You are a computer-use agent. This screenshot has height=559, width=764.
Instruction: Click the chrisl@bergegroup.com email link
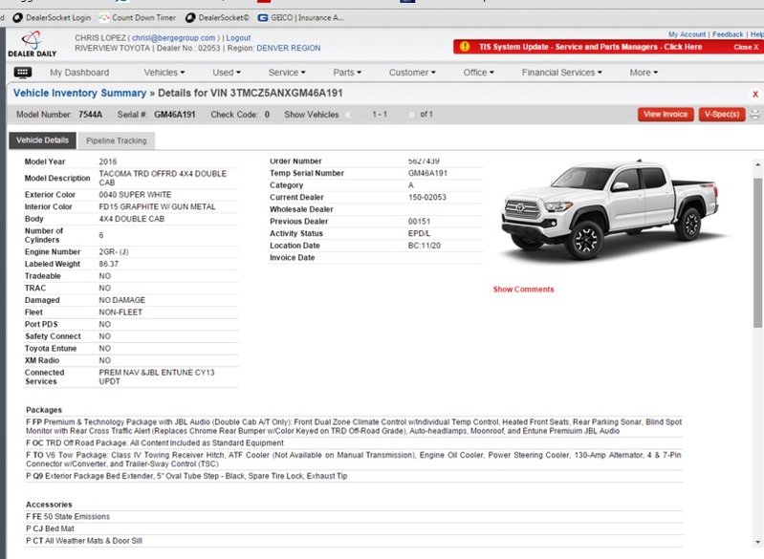pyautogui.click(x=173, y=38)
